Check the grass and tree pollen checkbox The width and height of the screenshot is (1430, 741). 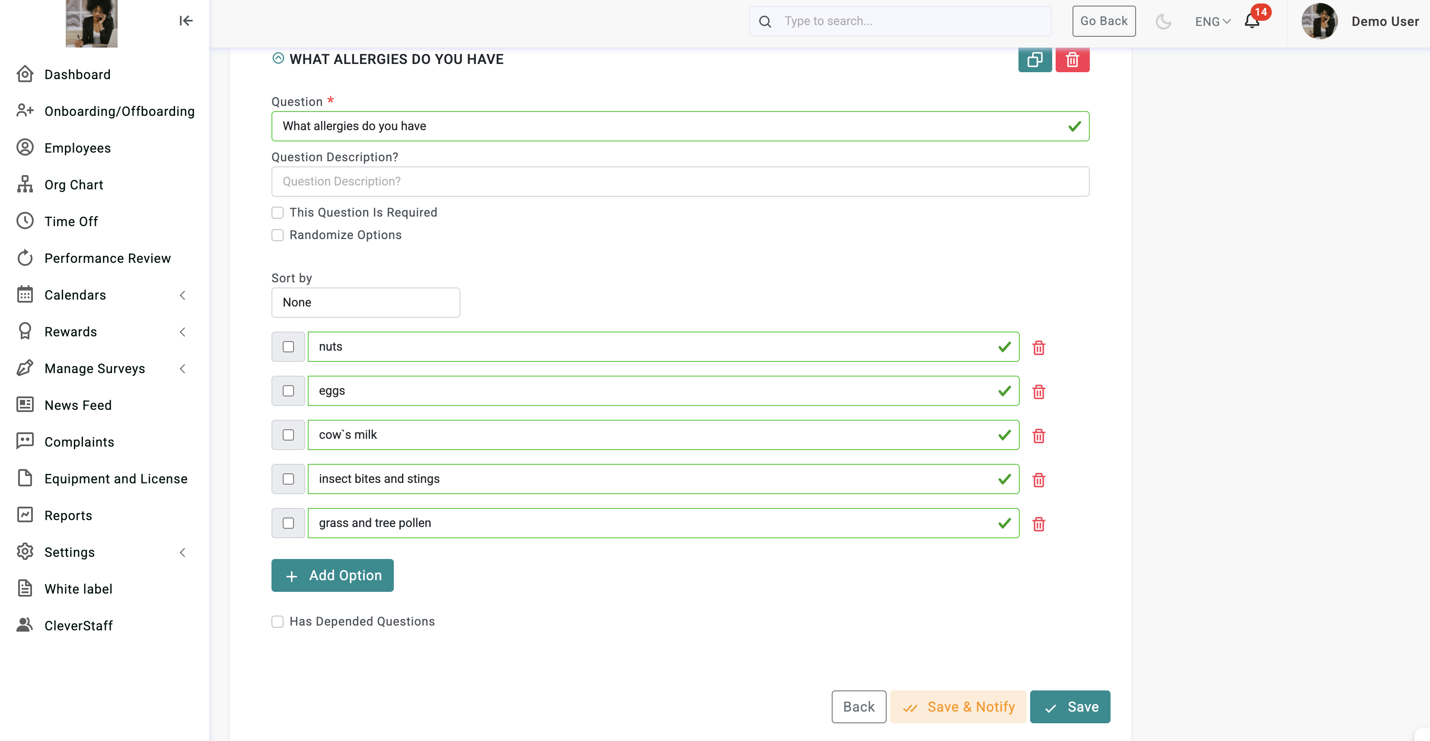coord(288,523)
